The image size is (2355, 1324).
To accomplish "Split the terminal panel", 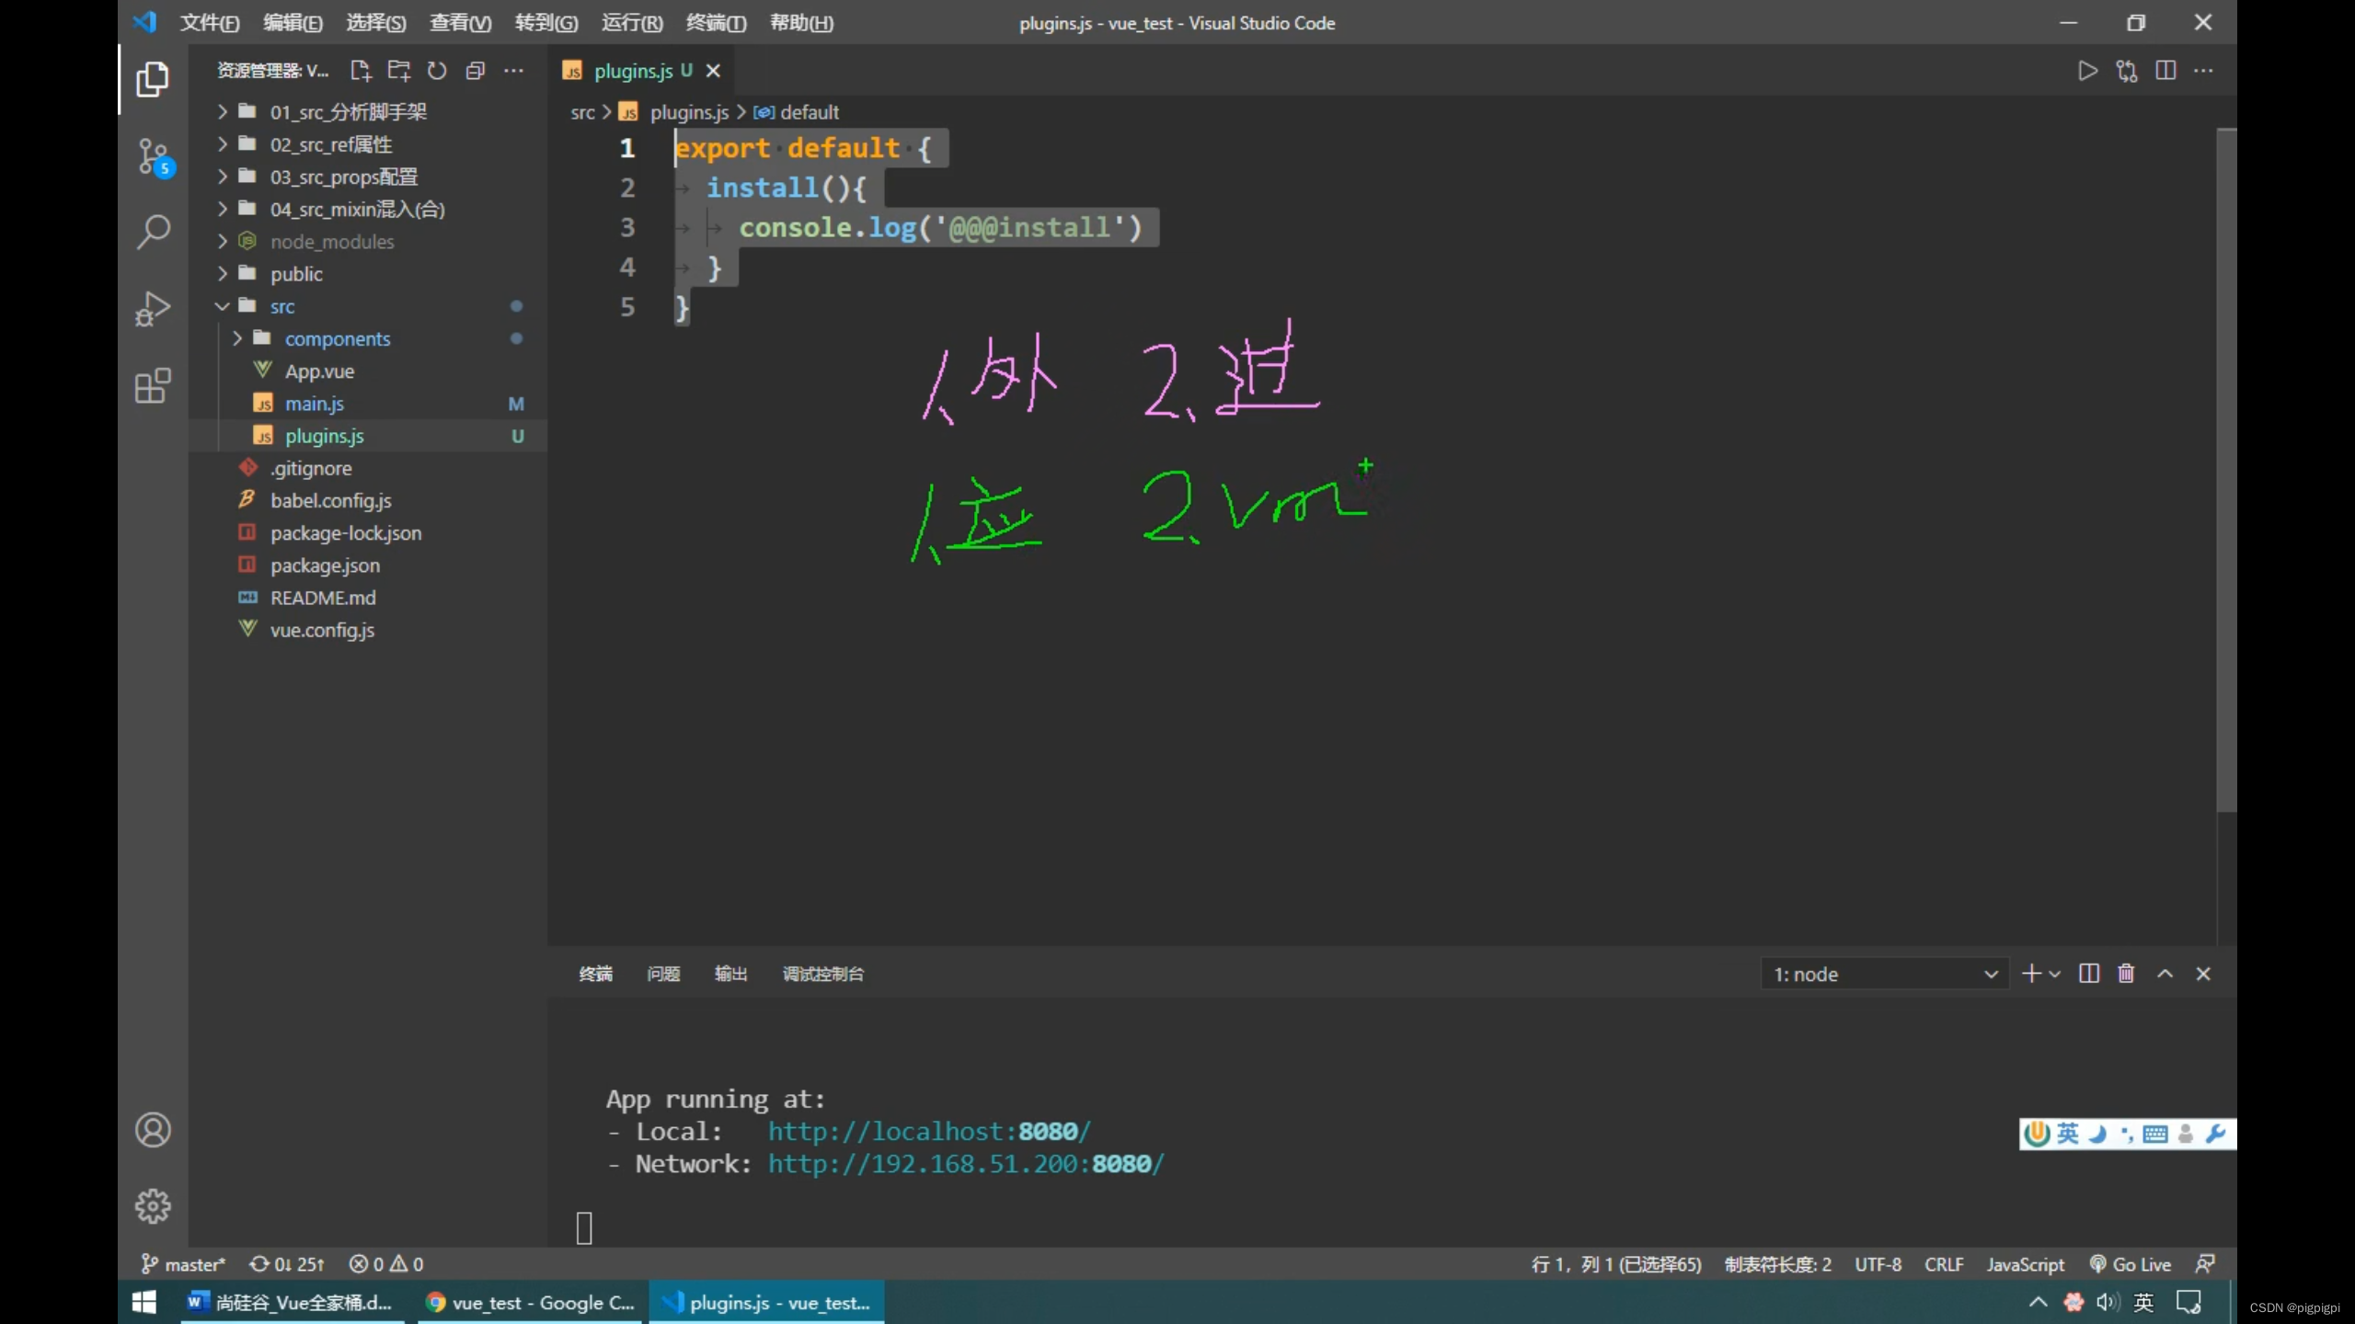I will 2089,974.
